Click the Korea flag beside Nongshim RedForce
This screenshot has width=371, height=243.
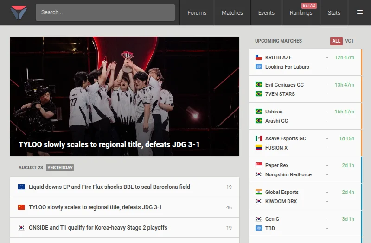click(x=259, y=174)
